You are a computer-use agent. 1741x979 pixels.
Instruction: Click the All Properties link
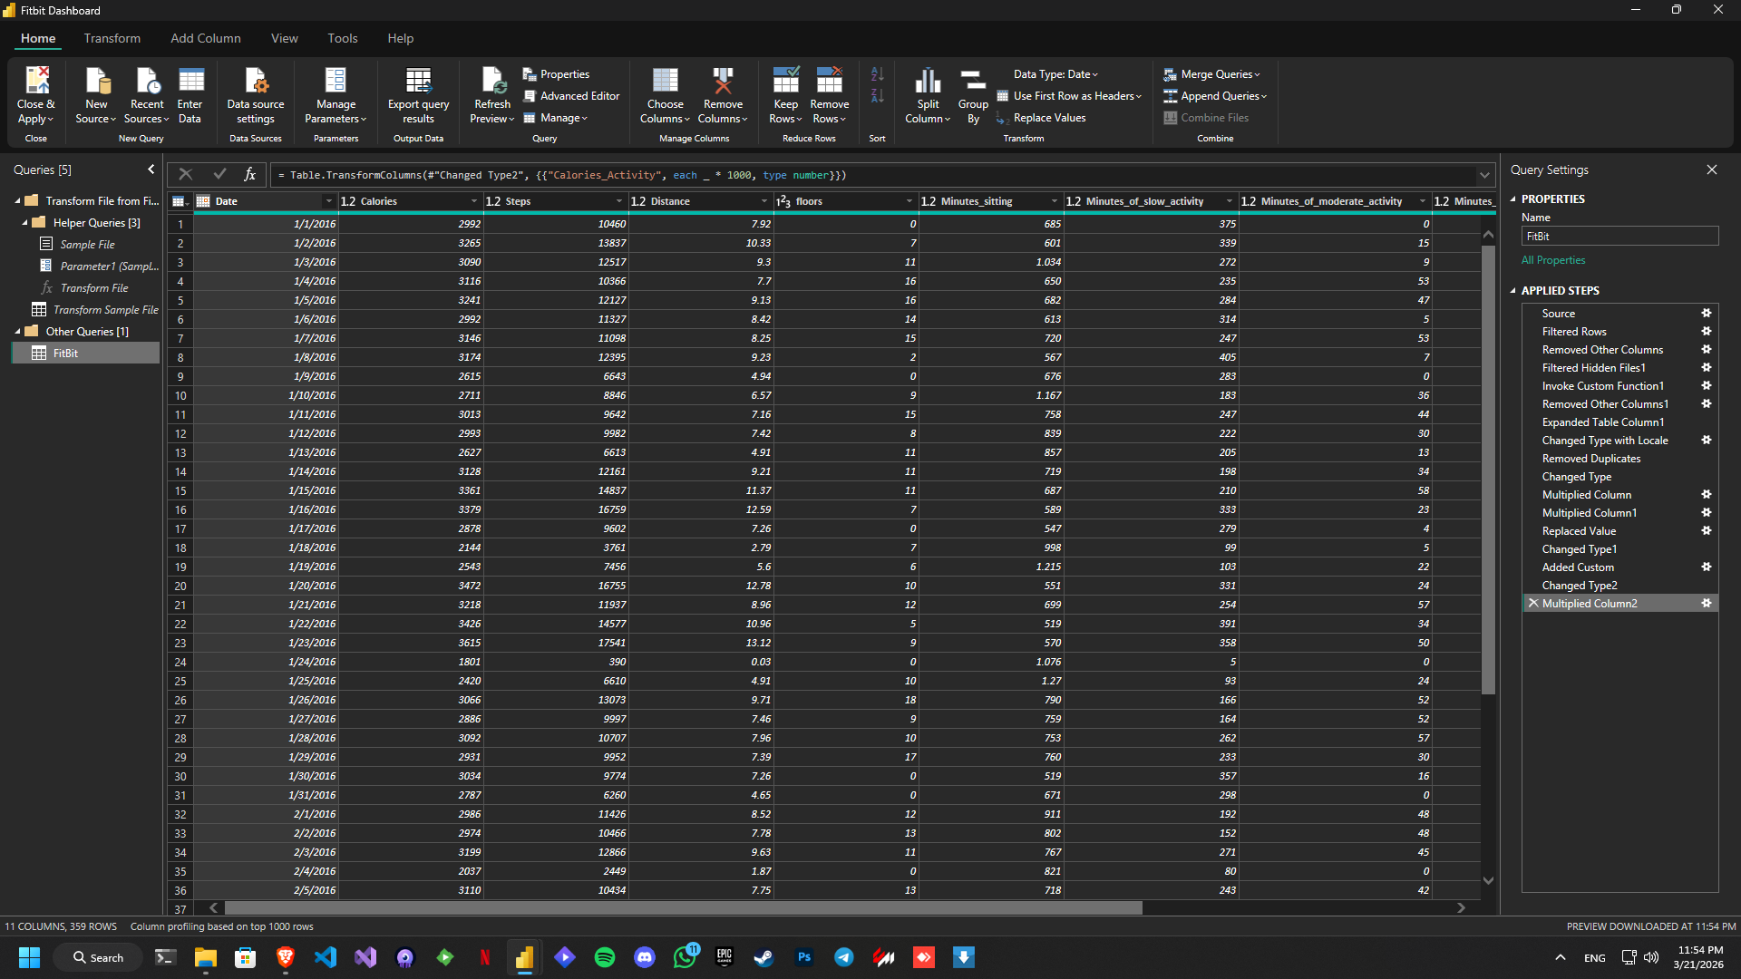(x=1553, y=260)
